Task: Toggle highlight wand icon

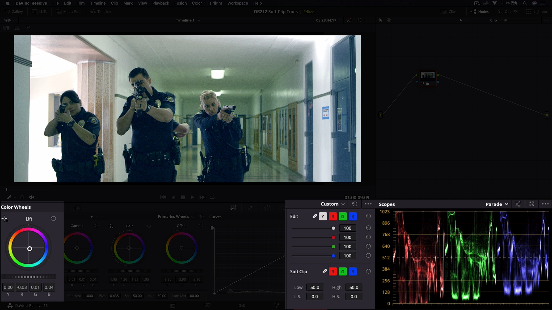Action: pyautogui.click(x=28, y=28)
